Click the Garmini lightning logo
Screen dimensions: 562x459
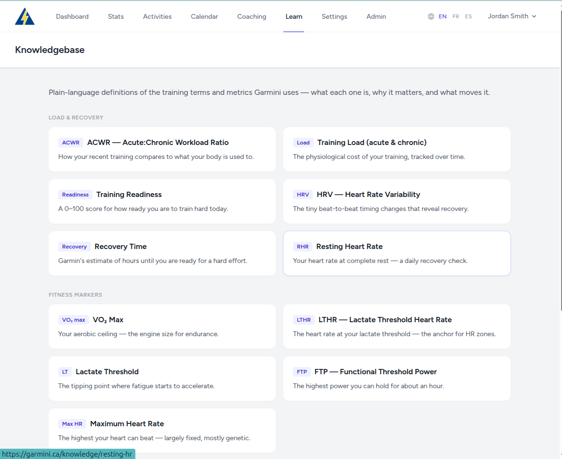point(25,16)
